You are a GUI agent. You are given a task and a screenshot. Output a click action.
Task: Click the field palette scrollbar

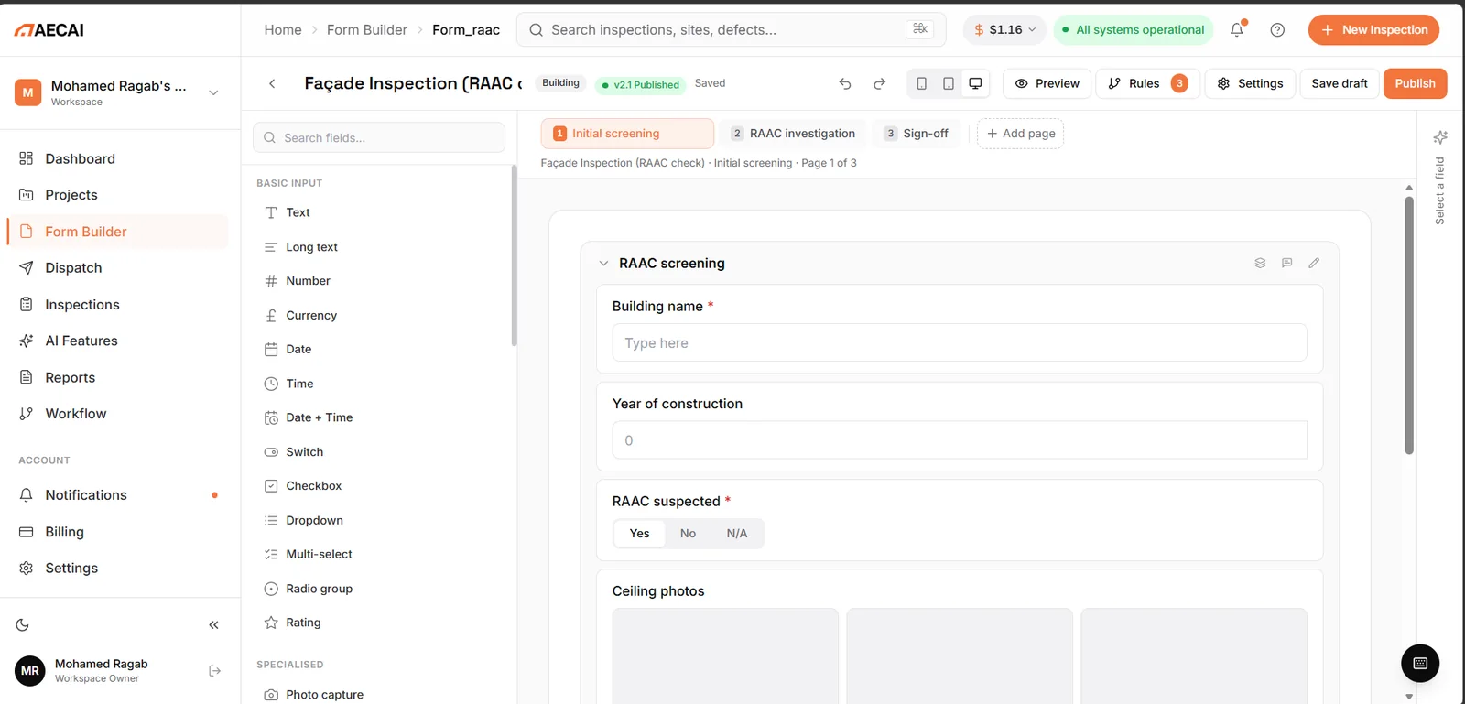[515, 255]
